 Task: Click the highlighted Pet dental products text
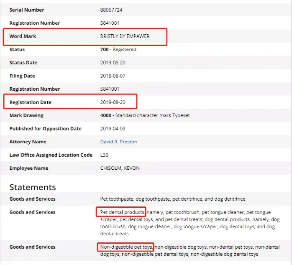pyautogui.click(x=122, y=212)
